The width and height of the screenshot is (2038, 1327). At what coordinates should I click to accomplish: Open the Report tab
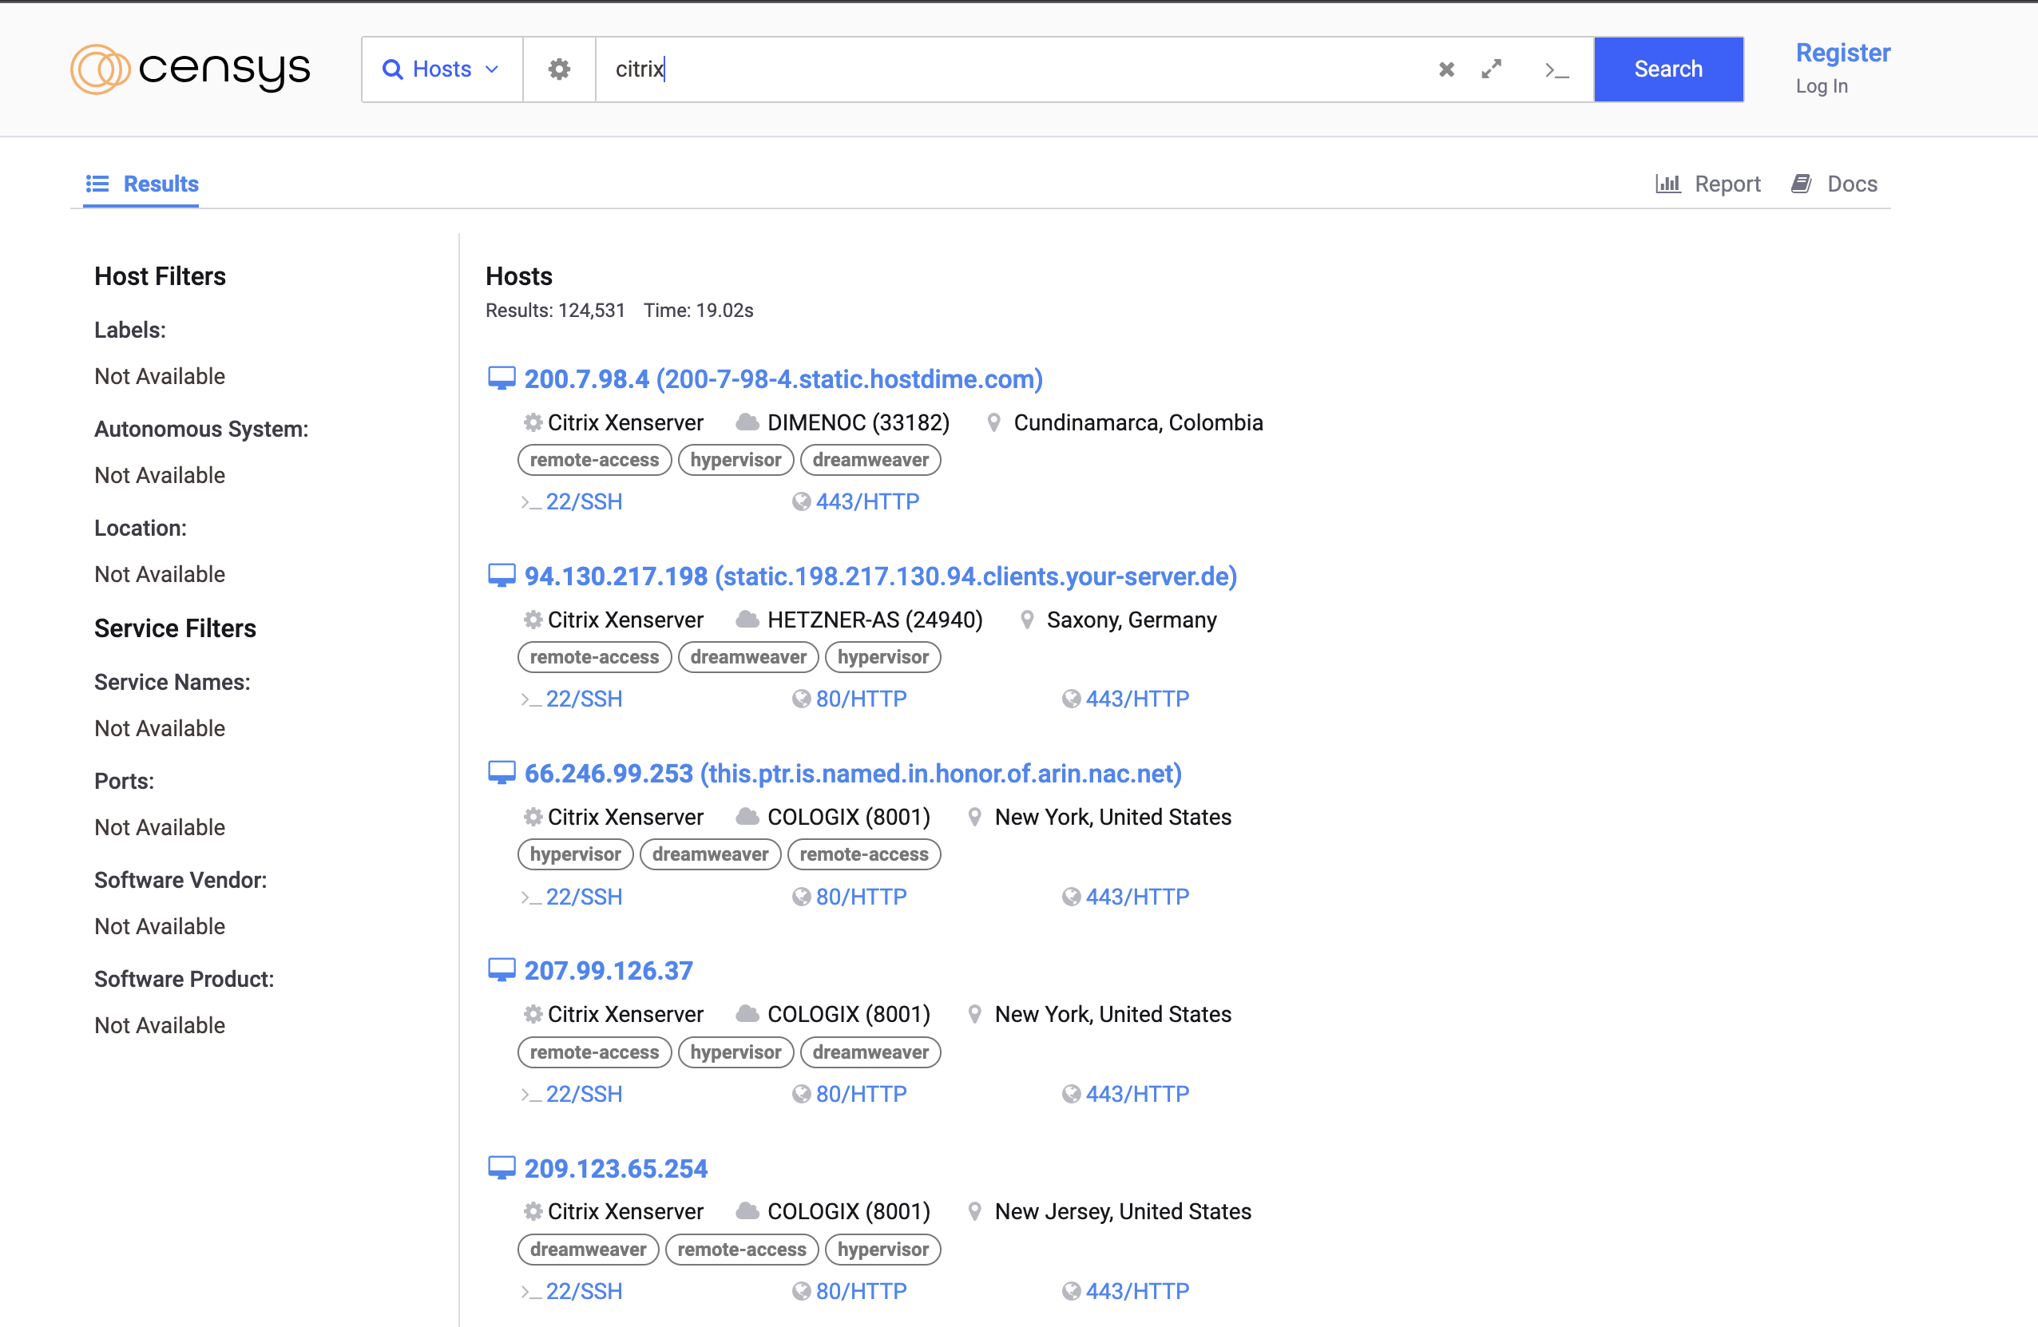coord(1707,184)
